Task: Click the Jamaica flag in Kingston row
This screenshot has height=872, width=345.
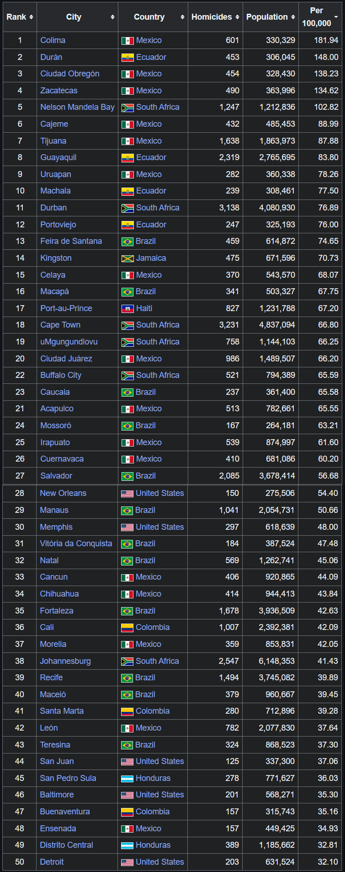Action: (127, 258)
